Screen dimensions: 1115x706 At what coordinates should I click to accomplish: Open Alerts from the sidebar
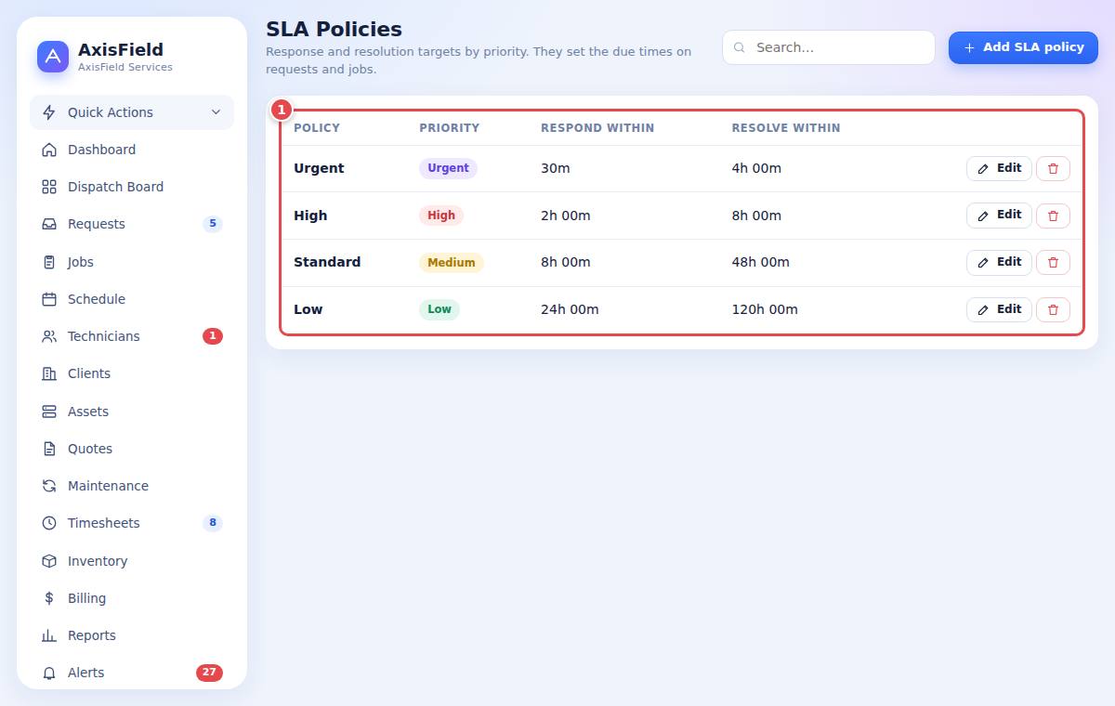132,673
